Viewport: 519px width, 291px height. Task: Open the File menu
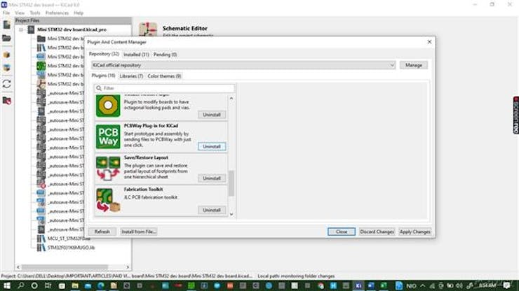6,13
